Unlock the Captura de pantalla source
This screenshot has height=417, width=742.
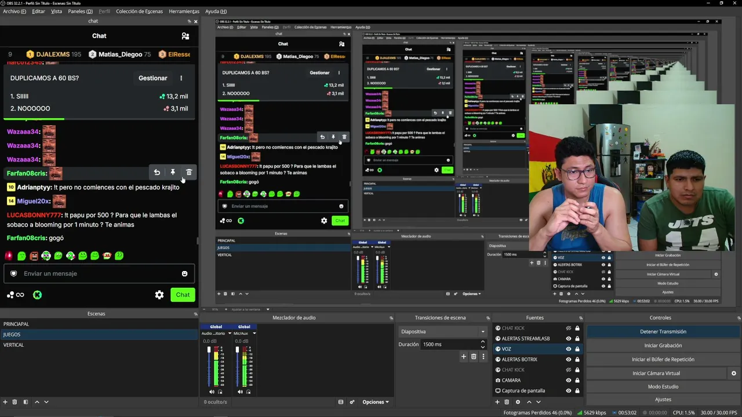tap(577, 391)
